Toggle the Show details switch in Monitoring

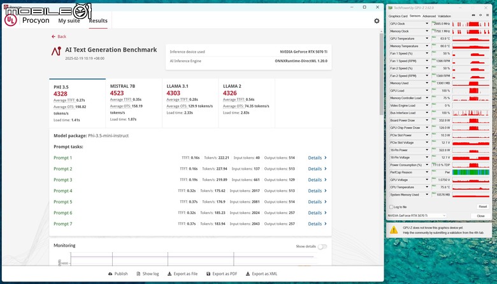coord(322,247)
